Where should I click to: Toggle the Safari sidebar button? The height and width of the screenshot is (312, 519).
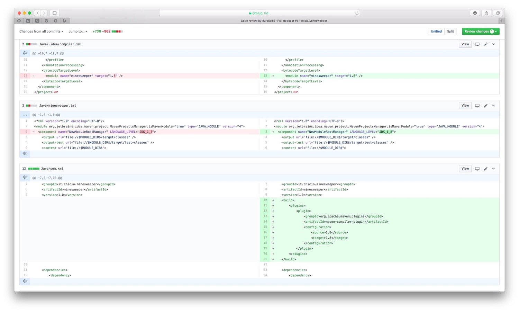(55, 13)
